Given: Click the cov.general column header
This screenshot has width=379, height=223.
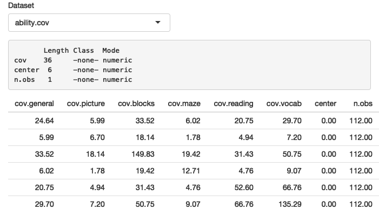Looking at the screenshot, I should coord(34,103).
